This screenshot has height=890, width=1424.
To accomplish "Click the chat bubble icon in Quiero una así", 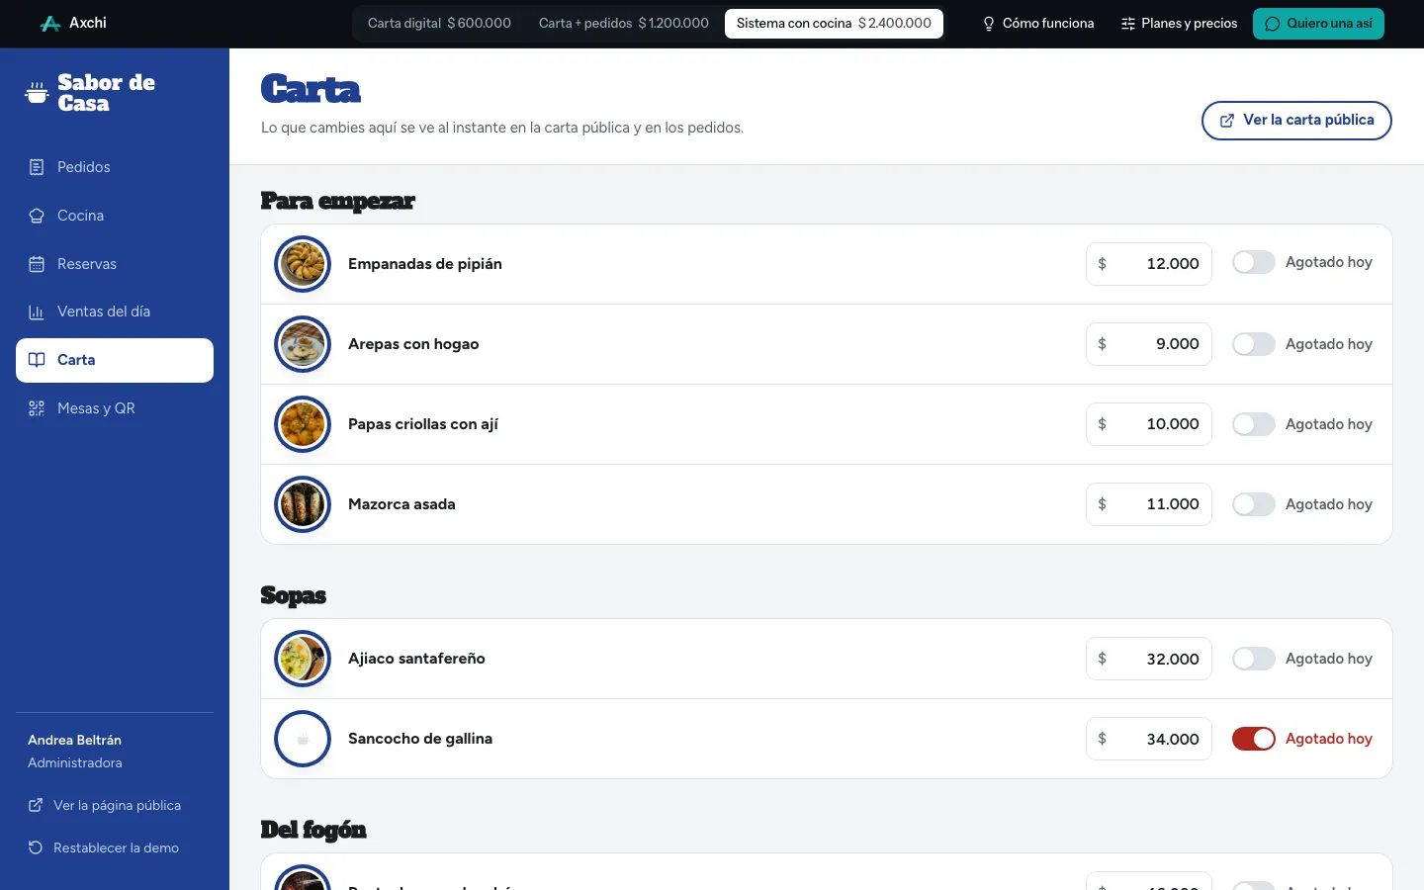I will (1273, 24).
